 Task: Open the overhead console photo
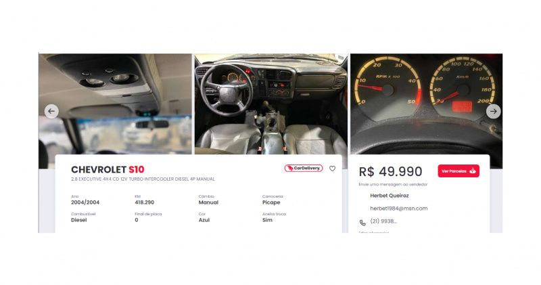point(115,104)
